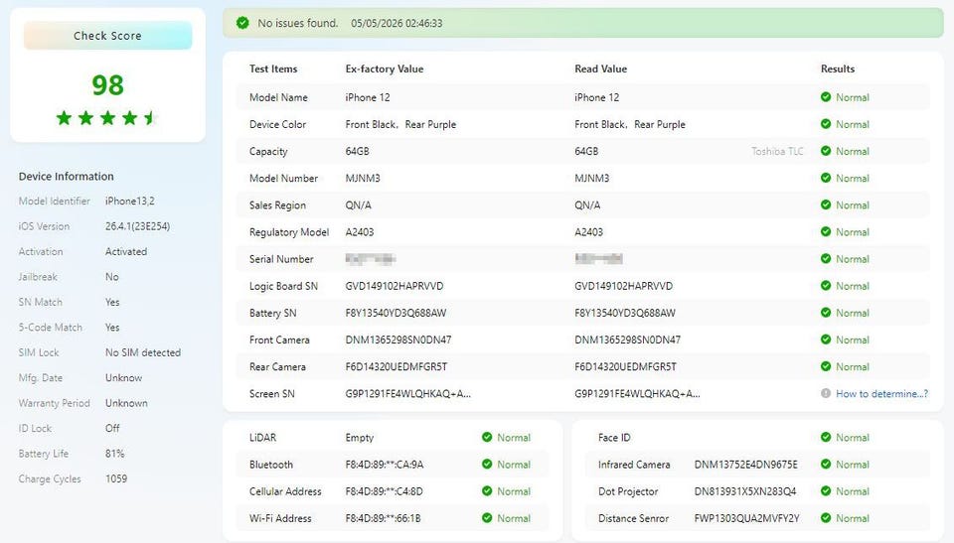
Task: Click the 'Read Value' column header
Action: 600,68
